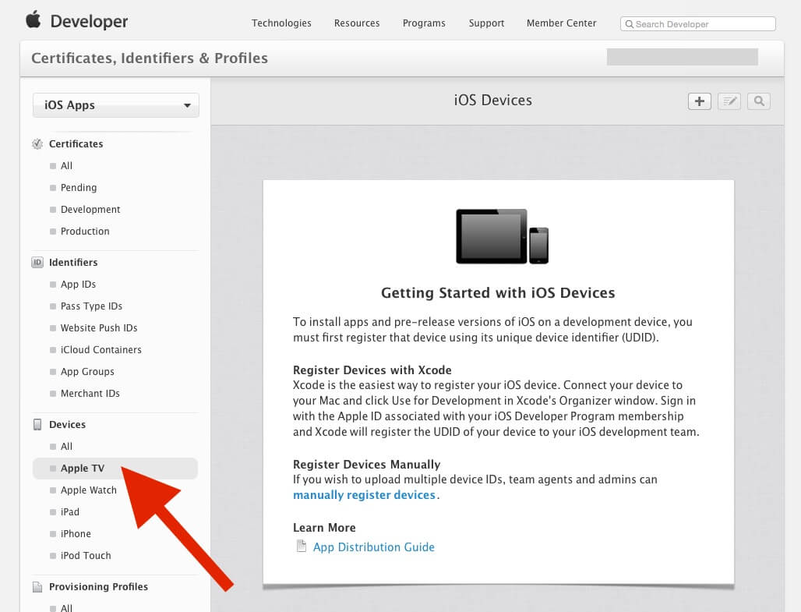Screen dimensions: 801x612
Task: Add a new device with plus button
Action: point(700,101)
